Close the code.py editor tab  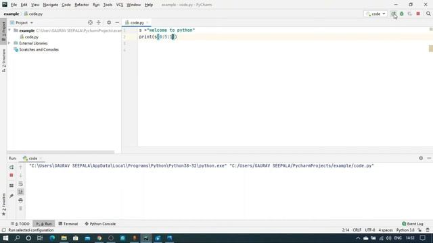coord(147,22)
